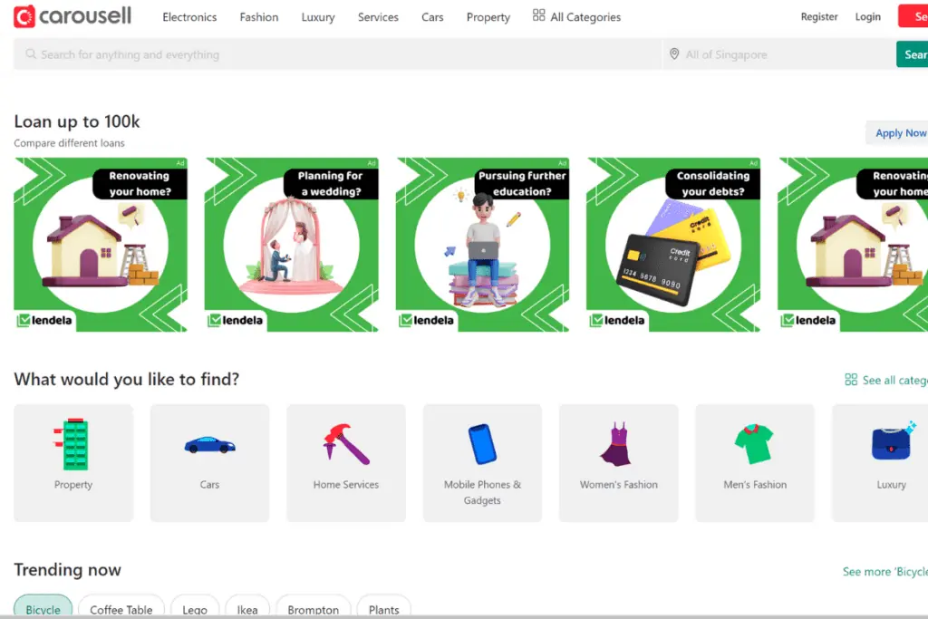Select the blue car icon
Viewport: 928px width, 619px height.
pos(209,445)
